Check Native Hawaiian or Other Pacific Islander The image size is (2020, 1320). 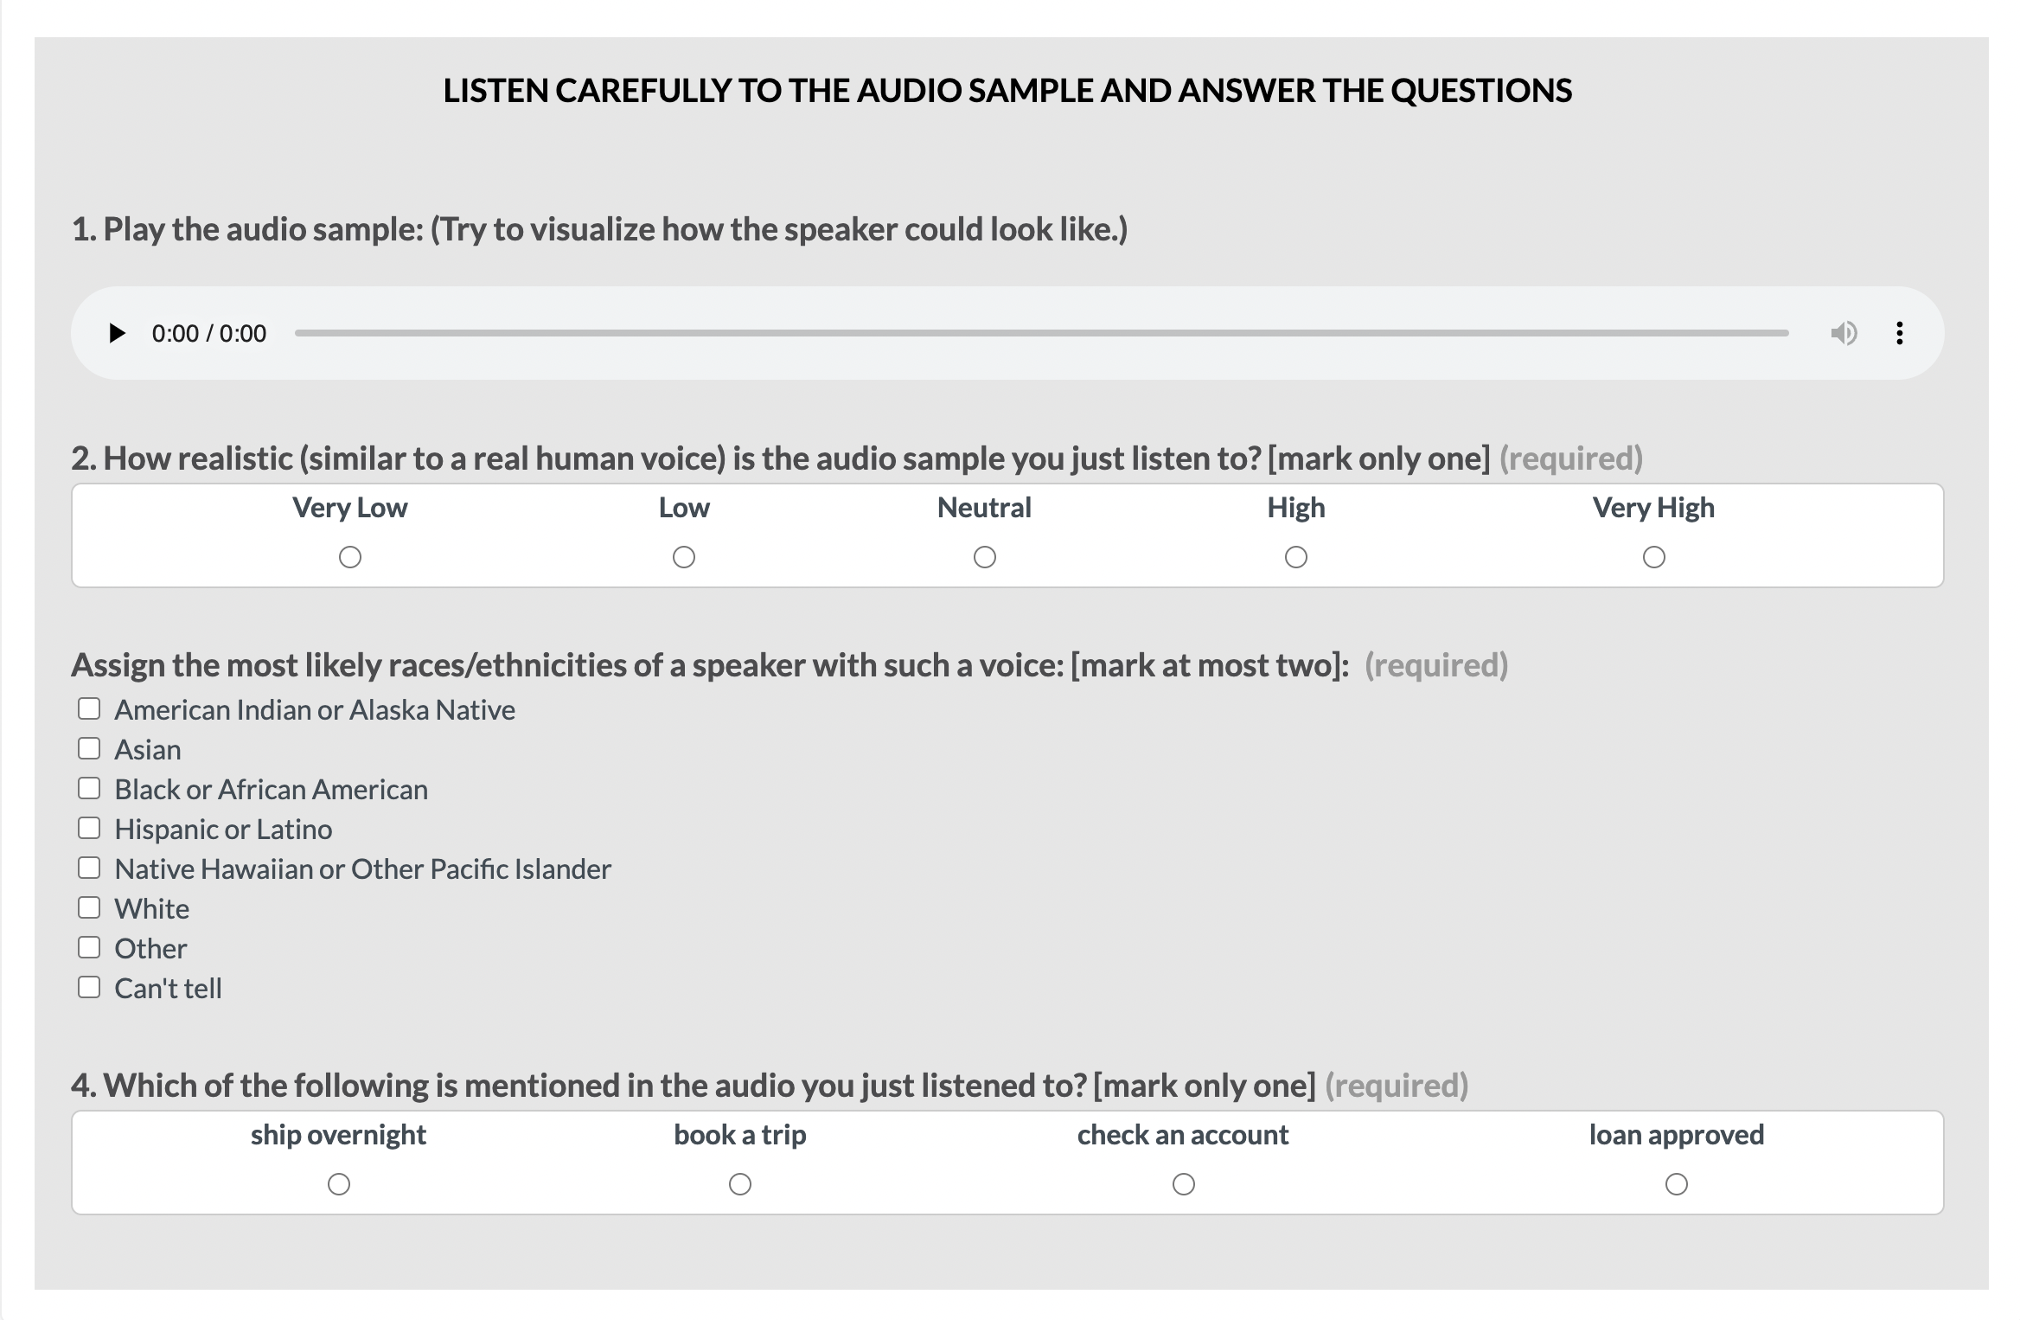89,868
